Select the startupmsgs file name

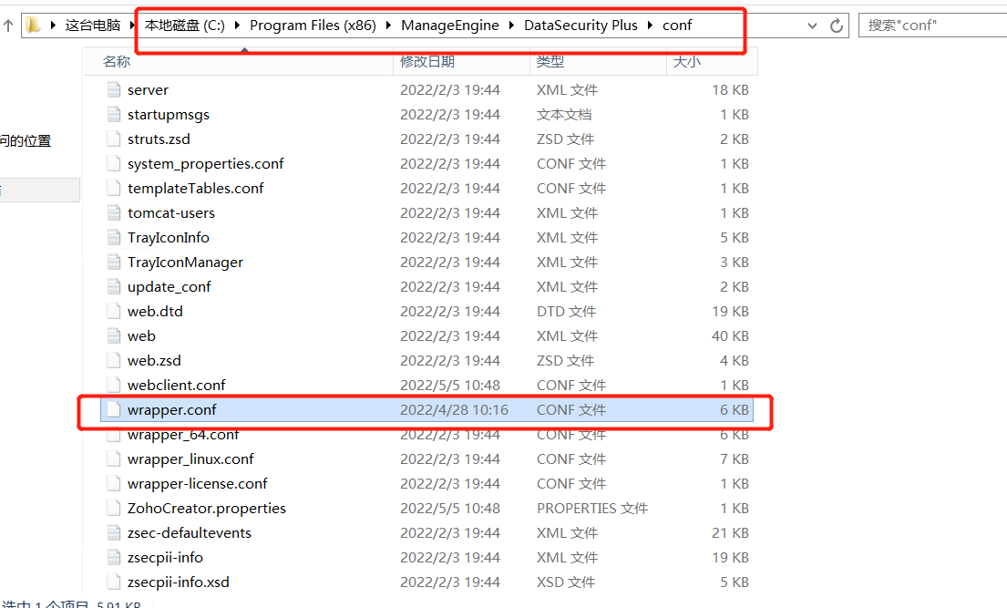tap(169, 115)
